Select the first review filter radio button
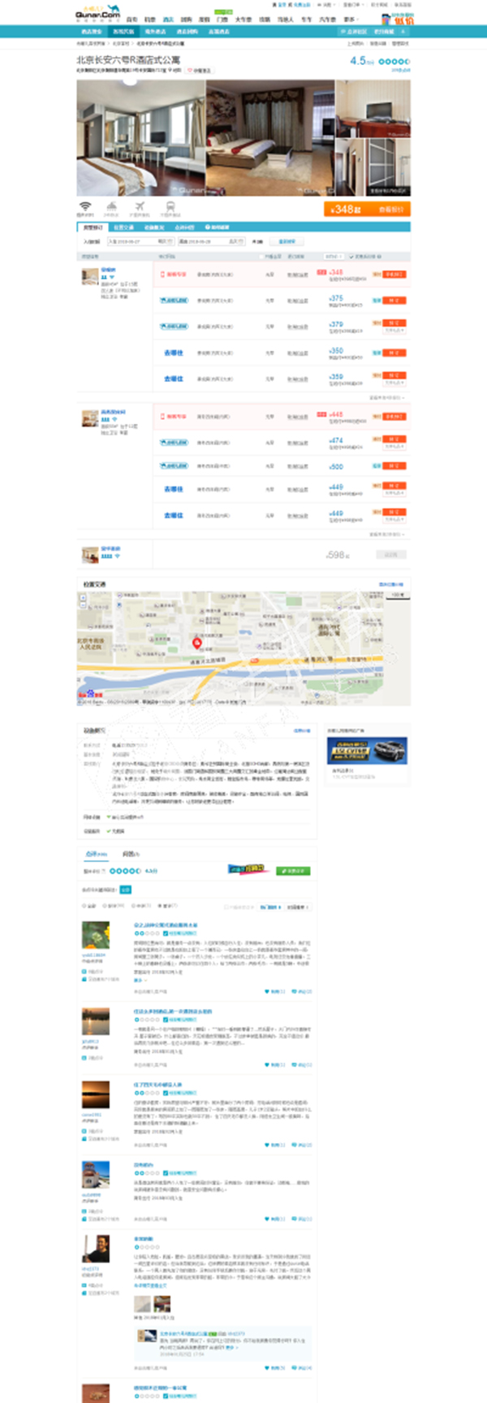487x1403 pixels. point(84,906)
